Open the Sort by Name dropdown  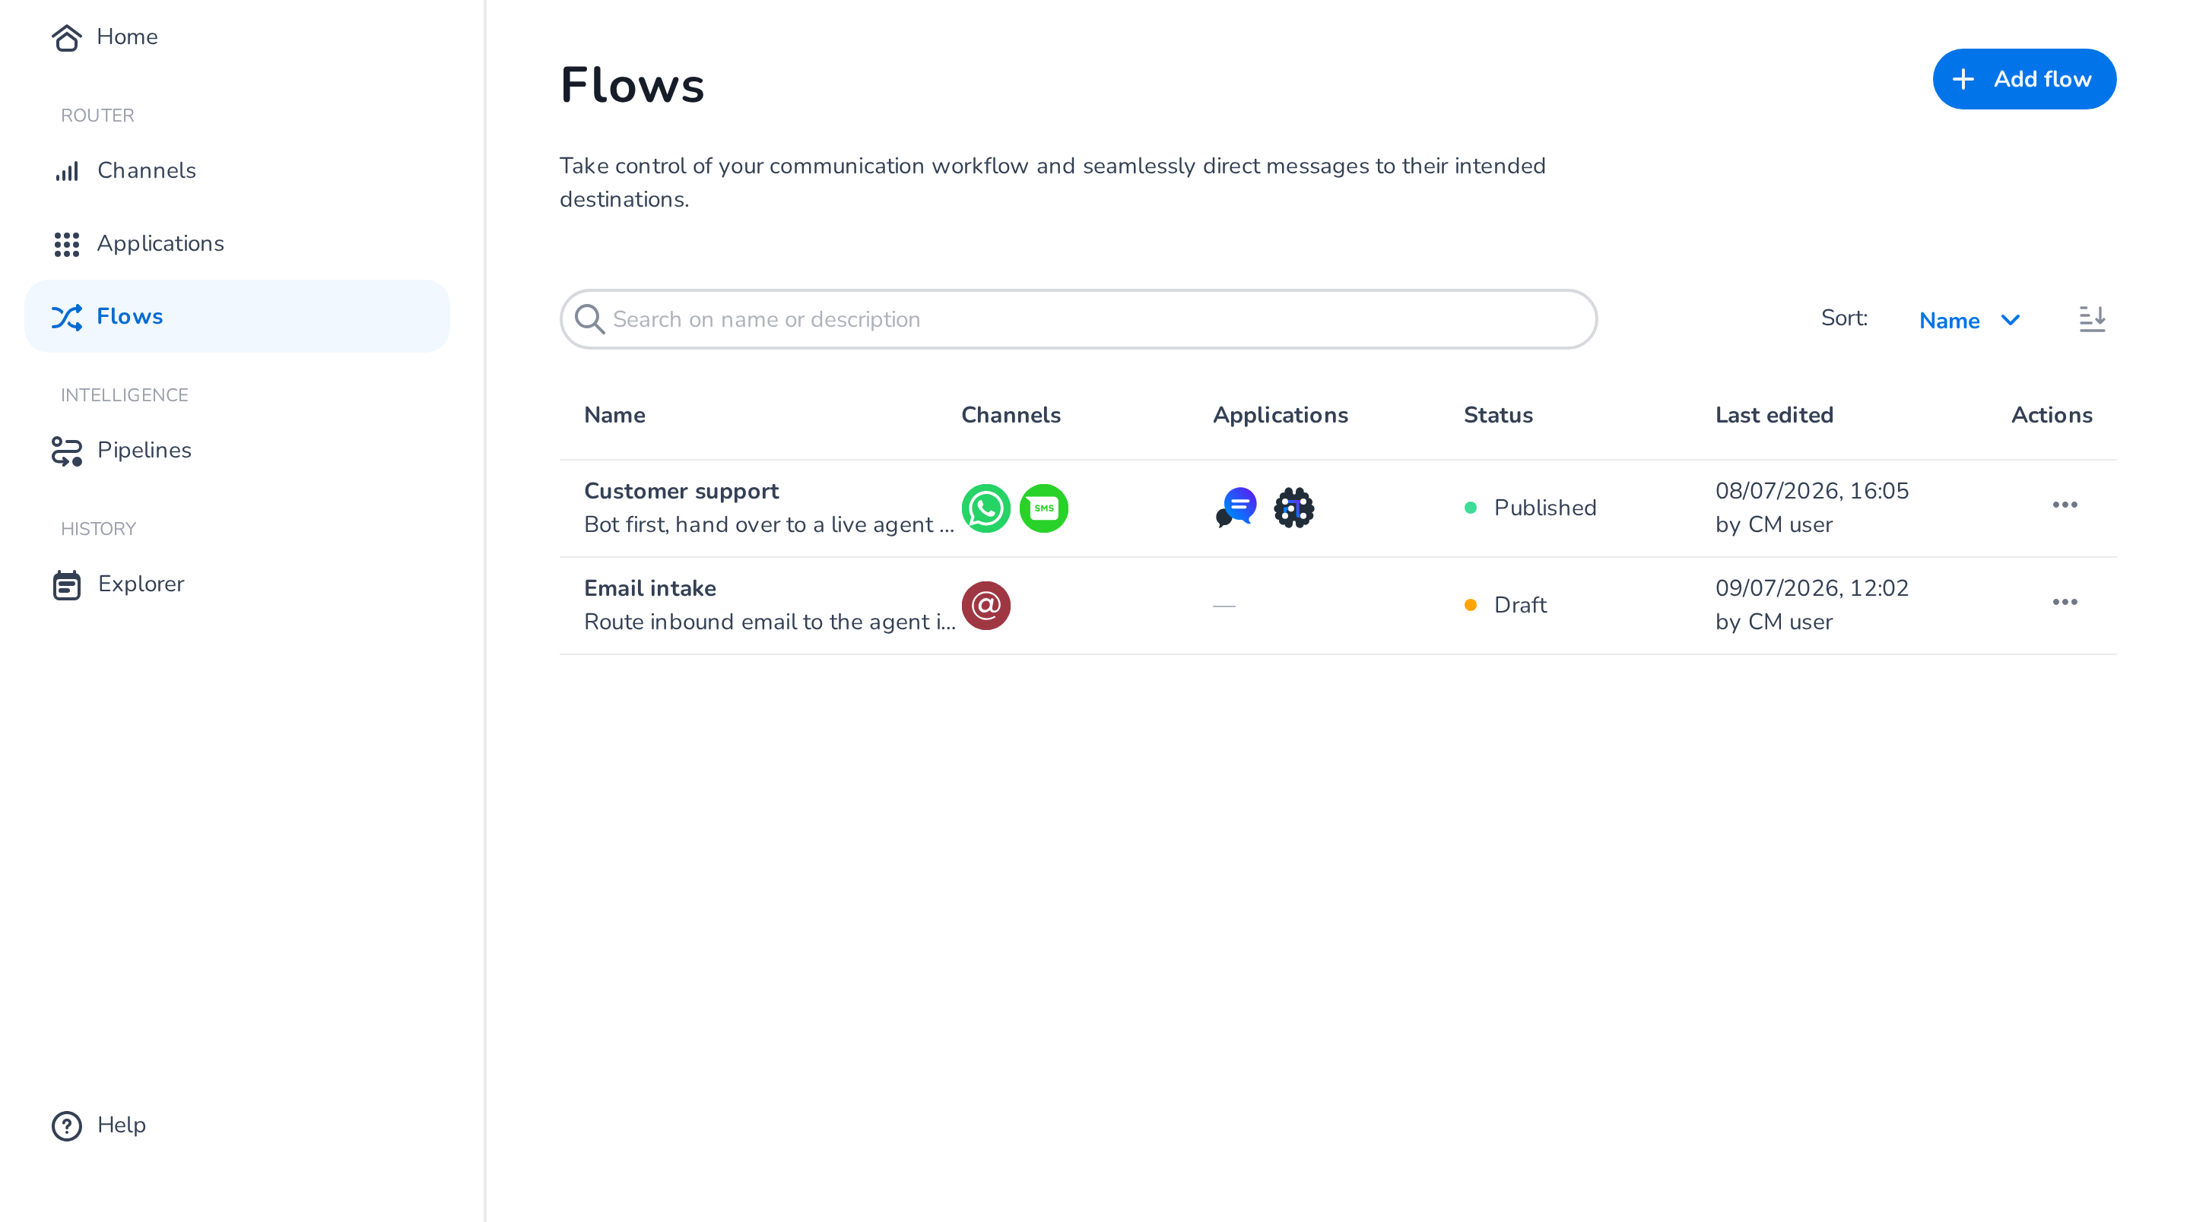(1969, 321)
